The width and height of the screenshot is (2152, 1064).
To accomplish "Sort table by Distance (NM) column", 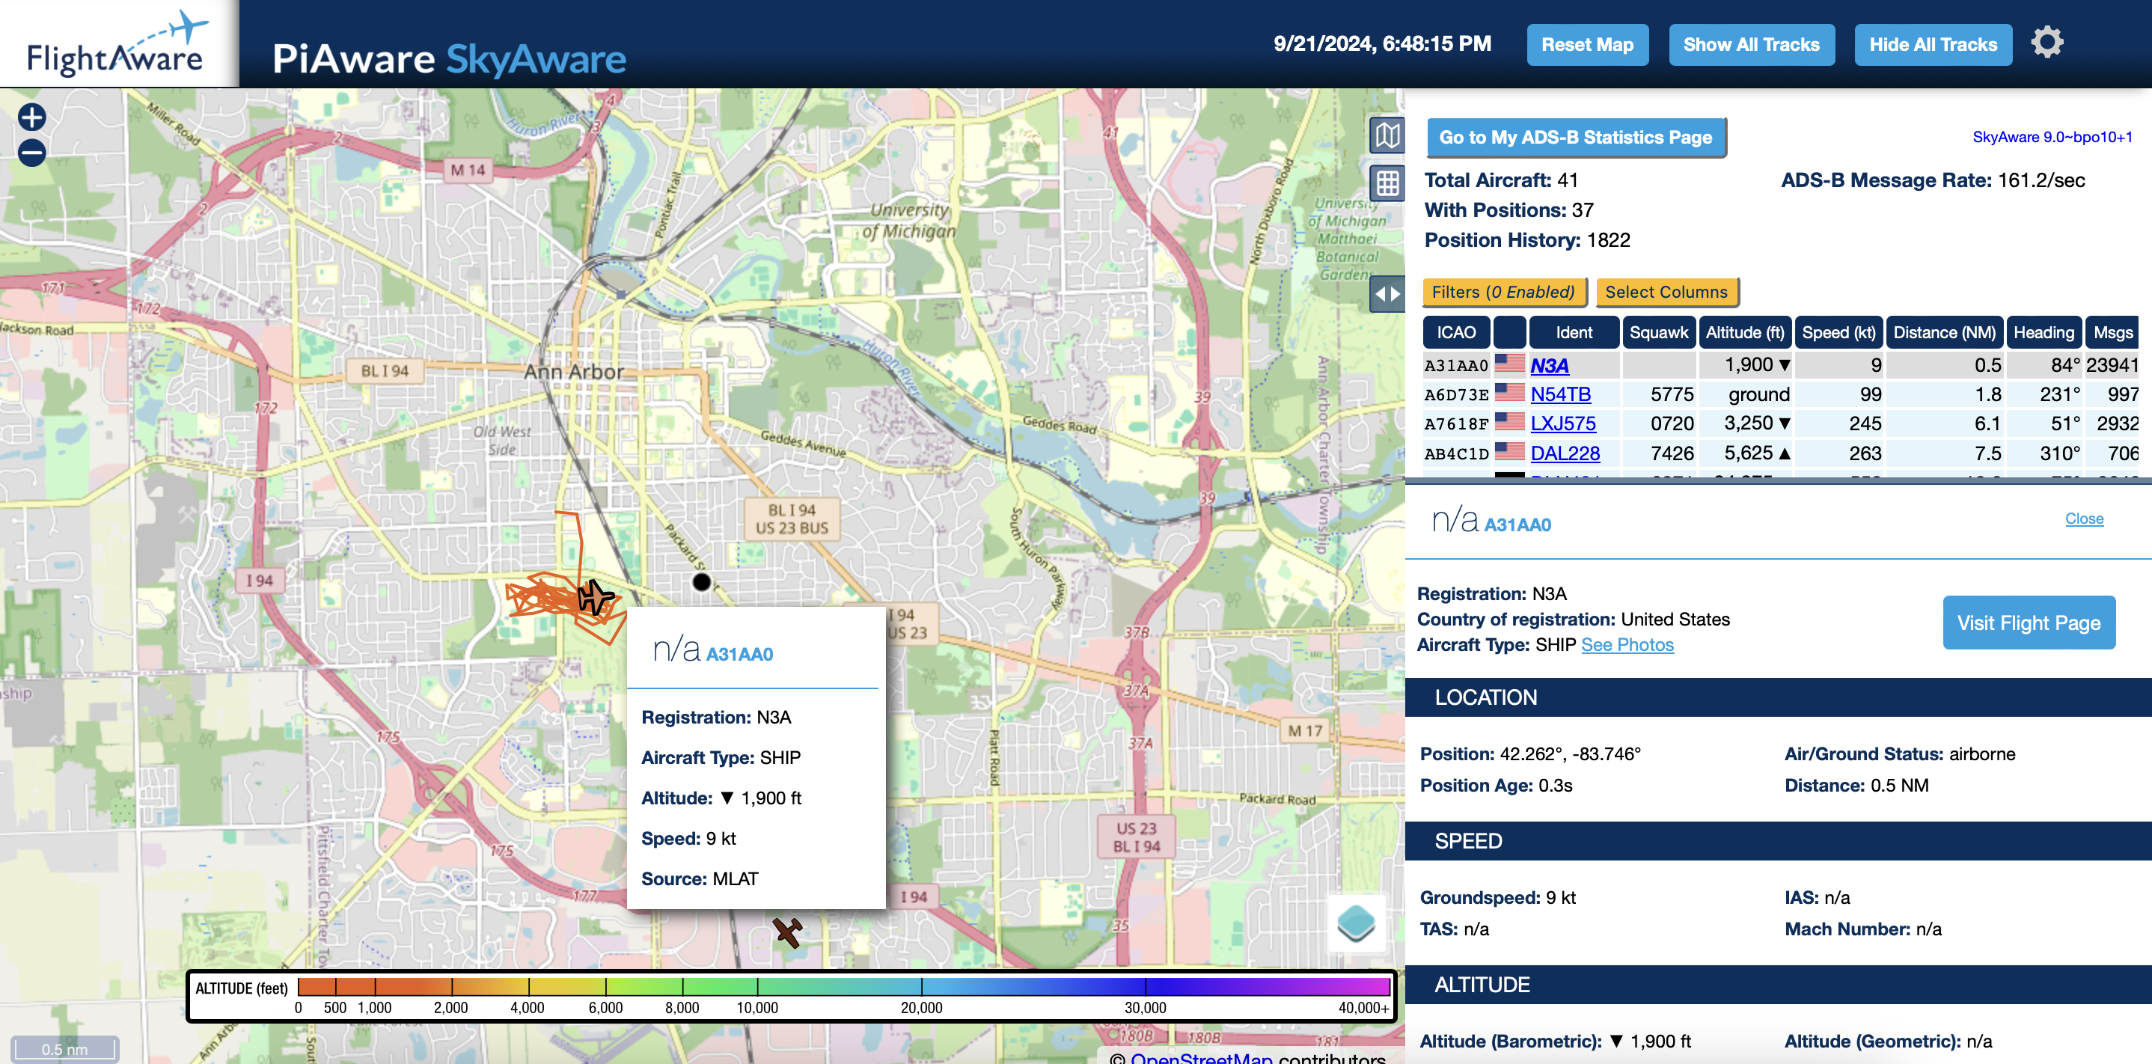I will (1943, 332).
